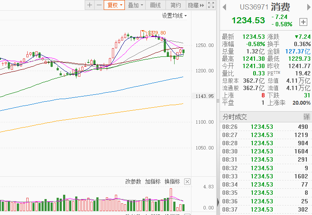This screenshot has height=215, width=312.
Task: Open the 复权 dropdown
Action: click(x=115, y=5)
